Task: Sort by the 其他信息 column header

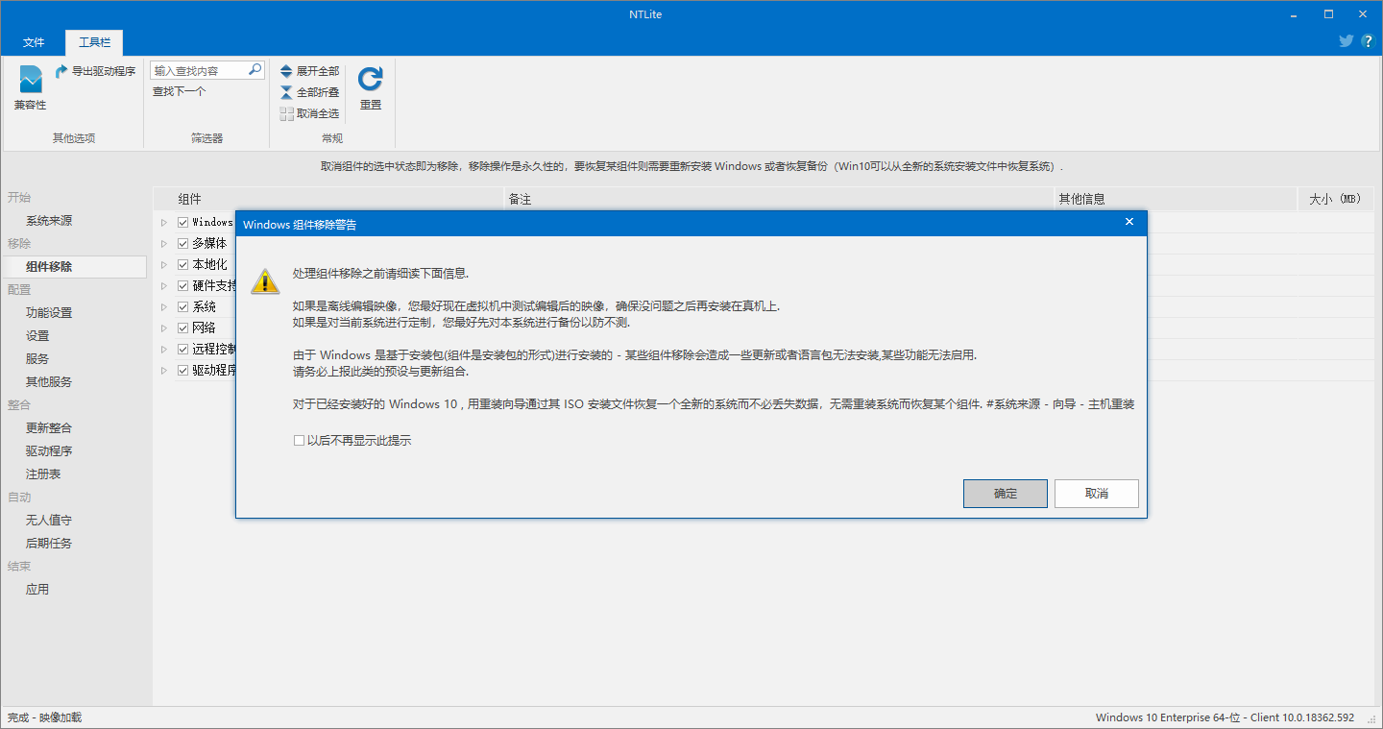Action: click(1176, 199)
